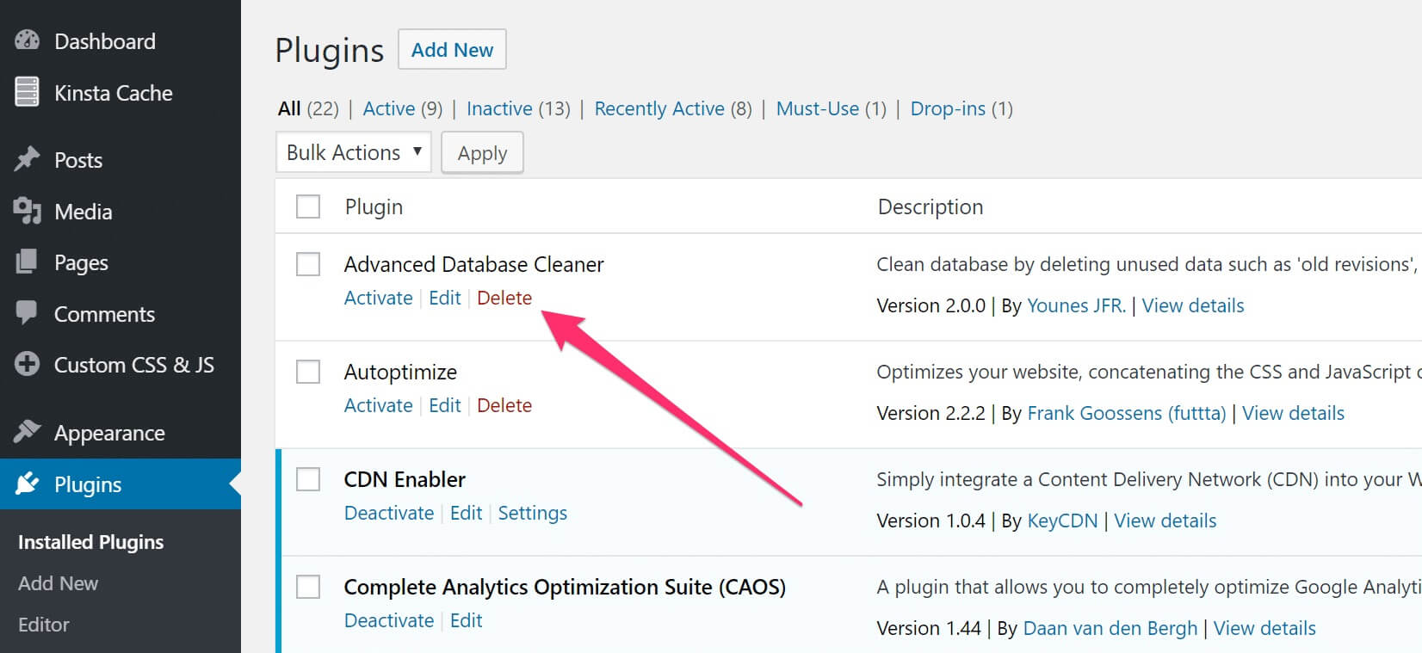Filter plugins by Inactive
This screenshot has width=1422, height=653.
click(499, 108)
